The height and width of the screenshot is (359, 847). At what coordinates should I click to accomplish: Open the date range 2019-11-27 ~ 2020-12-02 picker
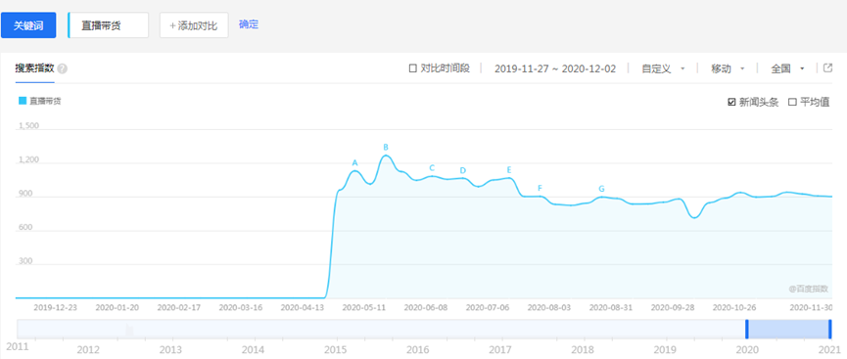[x=555, y=69]
